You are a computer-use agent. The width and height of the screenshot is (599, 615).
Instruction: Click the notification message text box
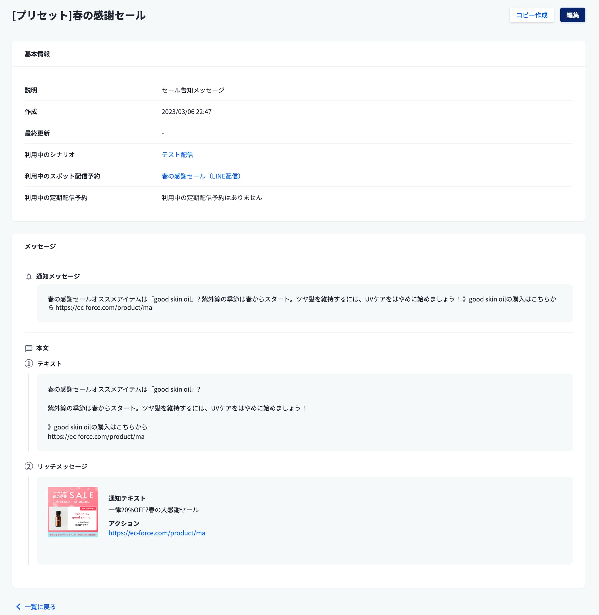pos(304,303)
